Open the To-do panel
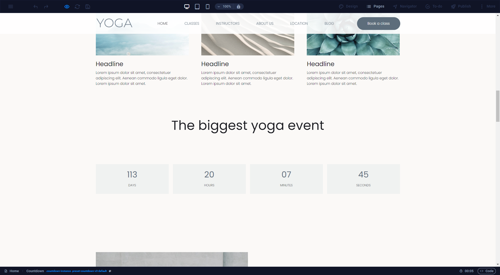The image size is (500, 275). (434, 7)
